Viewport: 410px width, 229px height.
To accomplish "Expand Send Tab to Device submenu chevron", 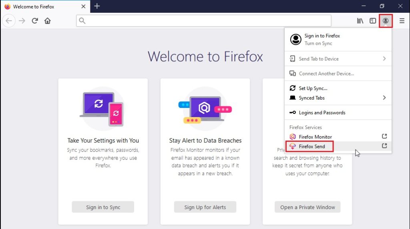I will (x=384, y=59).
